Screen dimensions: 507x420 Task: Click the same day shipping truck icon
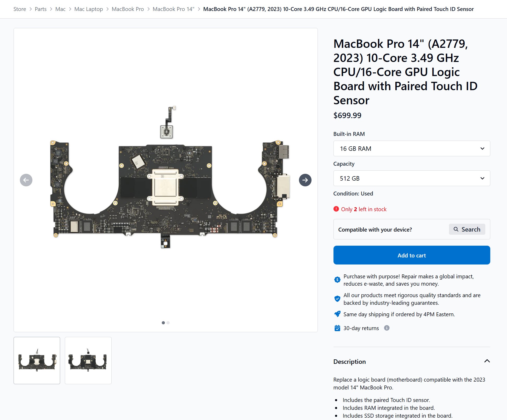coord(337,314)
